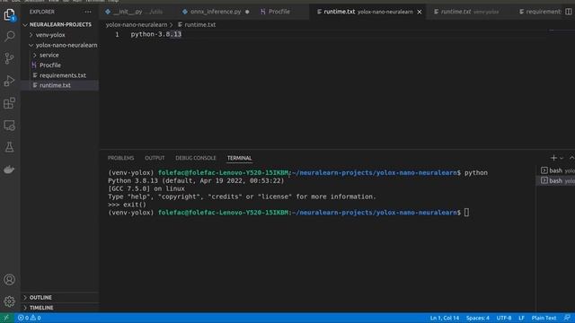
Task: Select the TERMINAL panel tab
Action: [x=240, y=158]
